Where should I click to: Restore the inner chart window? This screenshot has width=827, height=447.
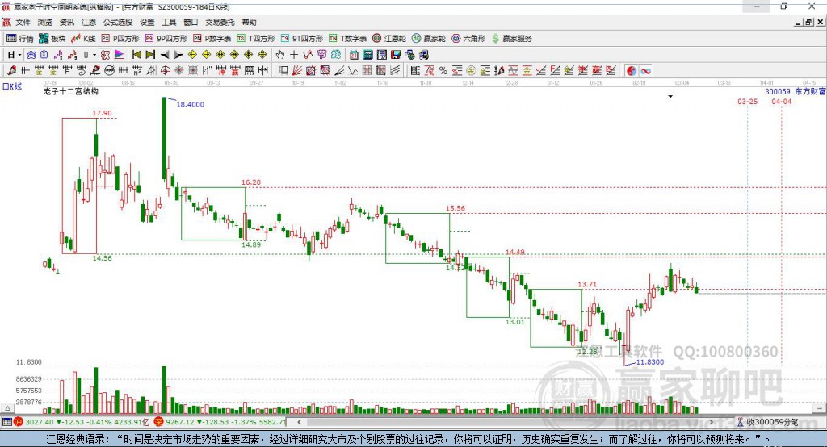[808, 22]
